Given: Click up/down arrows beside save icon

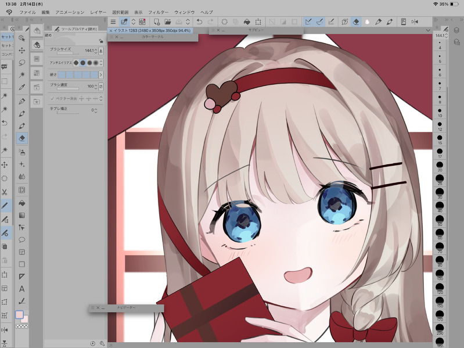Looking at the screenshot, I should (x=188, y=21).
